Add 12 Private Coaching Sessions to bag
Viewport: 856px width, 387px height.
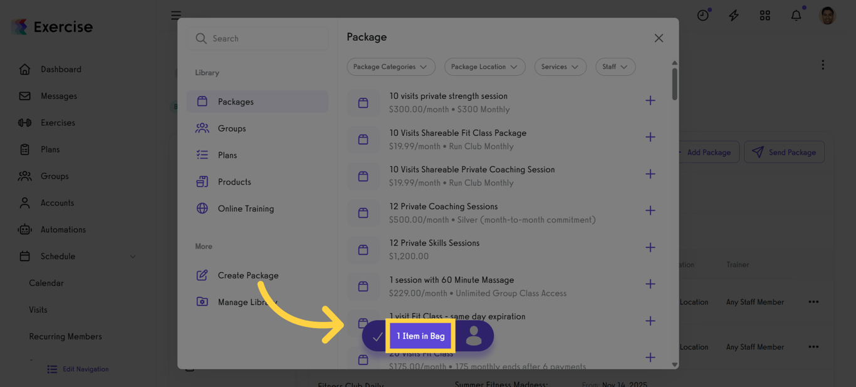[650, 210]
